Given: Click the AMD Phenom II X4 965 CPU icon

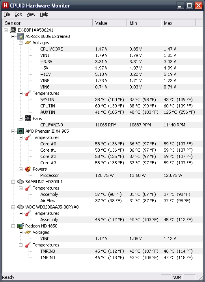Looking at the screenshot, I should point(20,131).
